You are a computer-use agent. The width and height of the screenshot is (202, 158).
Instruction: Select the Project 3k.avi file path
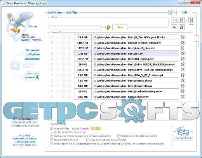[x=136, y=86]
